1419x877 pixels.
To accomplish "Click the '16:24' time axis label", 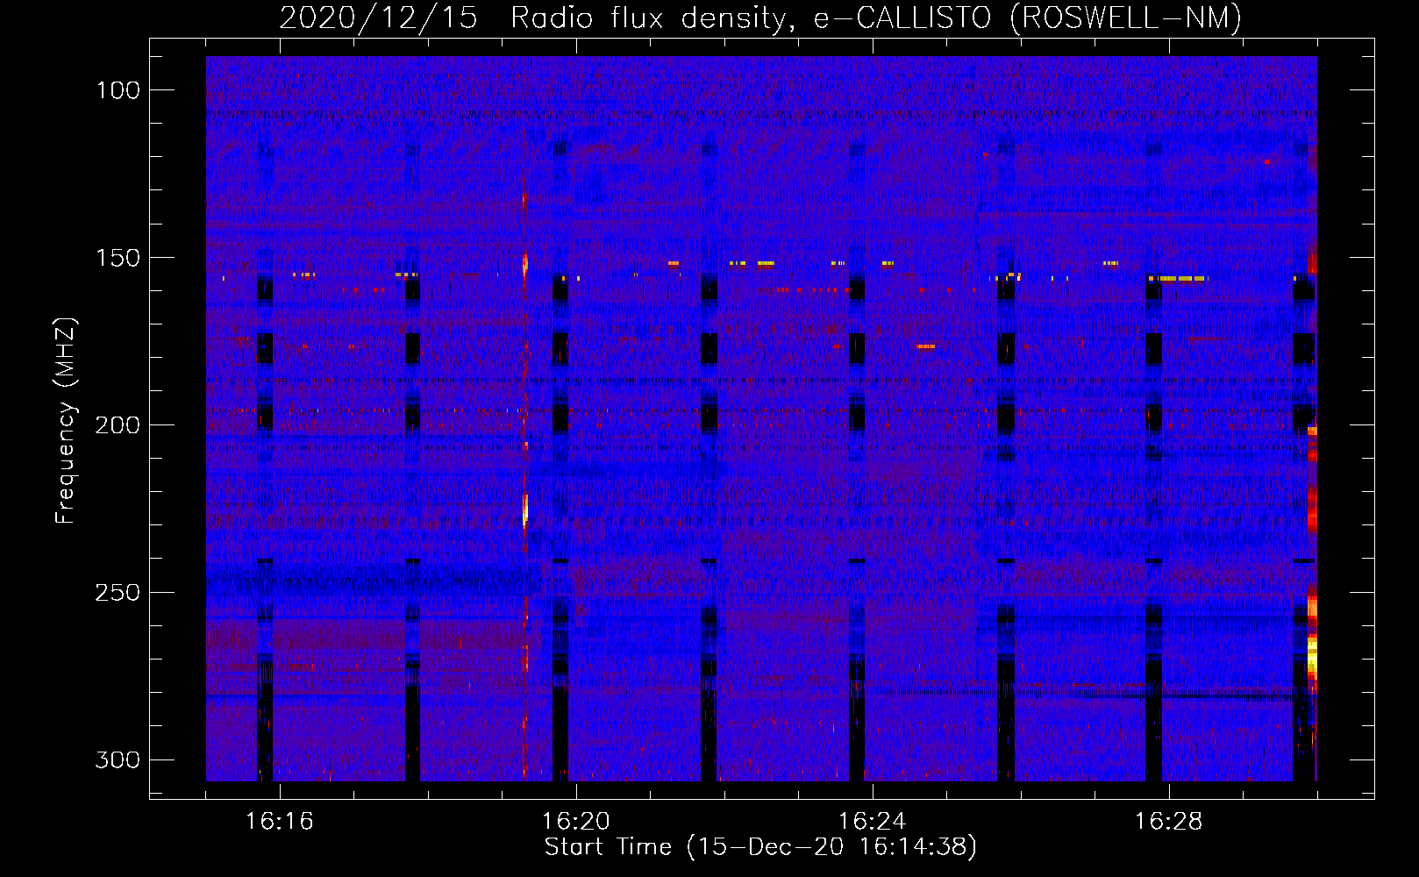I will [873, 822].
